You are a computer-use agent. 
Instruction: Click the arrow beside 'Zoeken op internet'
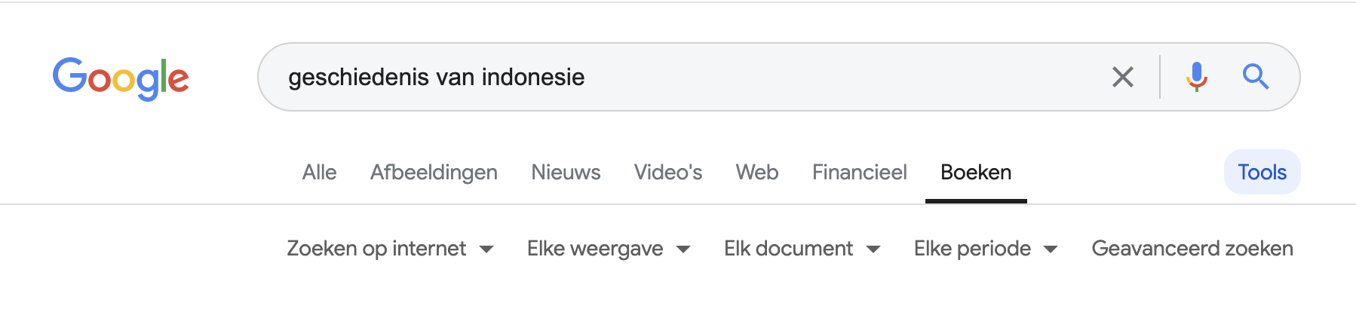[486, 249]
